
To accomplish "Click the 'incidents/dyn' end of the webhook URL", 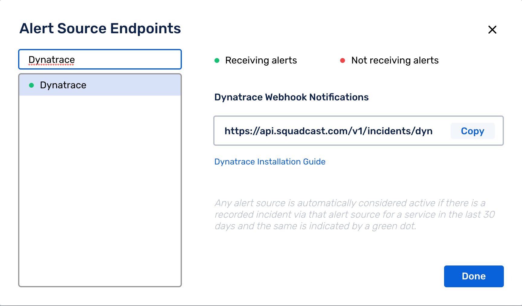I will click(x=400, y=131).
